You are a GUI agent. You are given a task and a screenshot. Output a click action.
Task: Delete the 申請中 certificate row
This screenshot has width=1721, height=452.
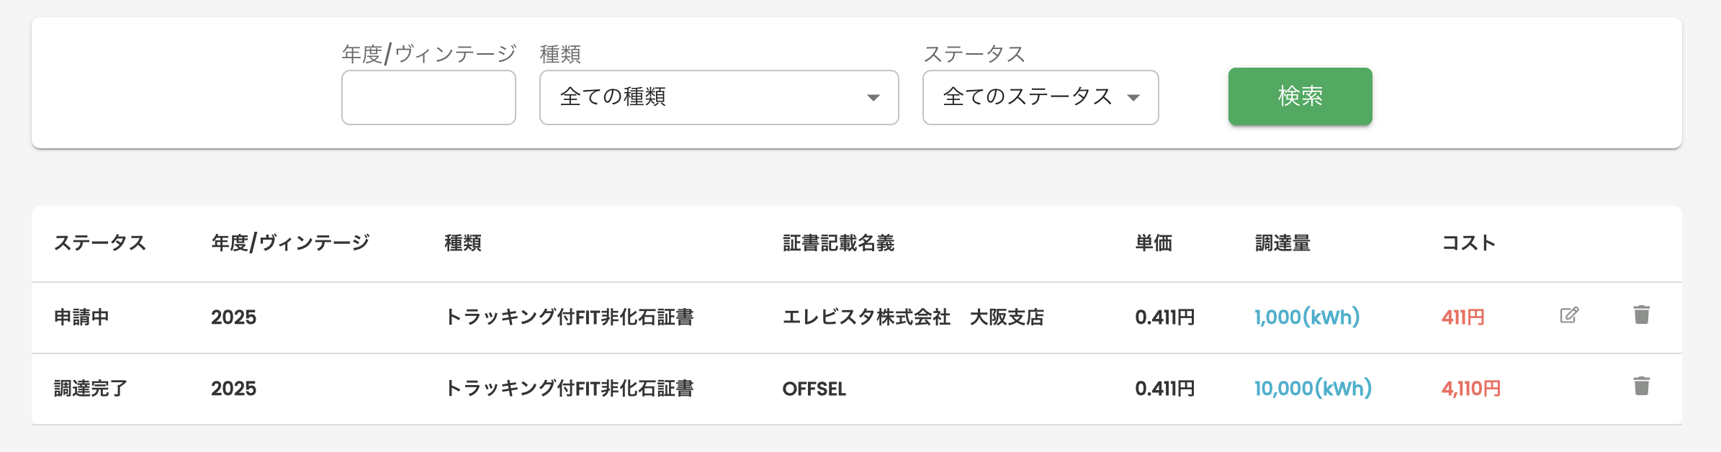(1641, 315)
